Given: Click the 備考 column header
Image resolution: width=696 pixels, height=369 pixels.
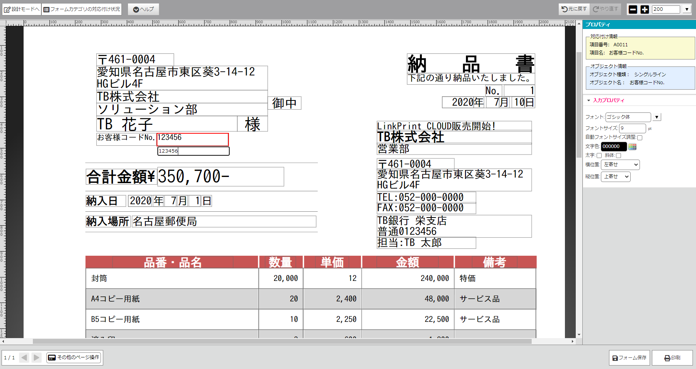Looking at the screenshot, I should coord(495,262).
